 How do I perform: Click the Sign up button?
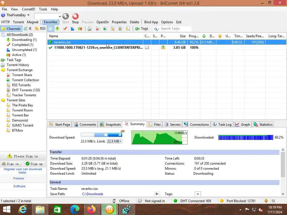(x=35, y=163)
